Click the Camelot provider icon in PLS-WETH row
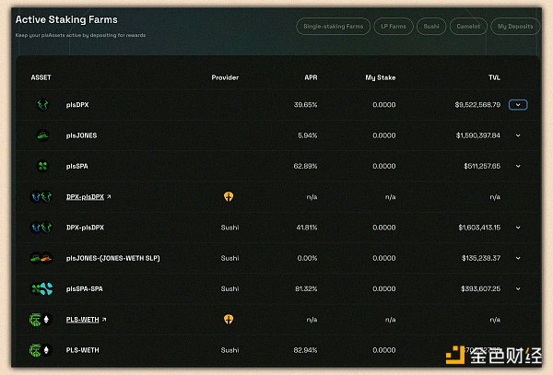 coord(229,320)
